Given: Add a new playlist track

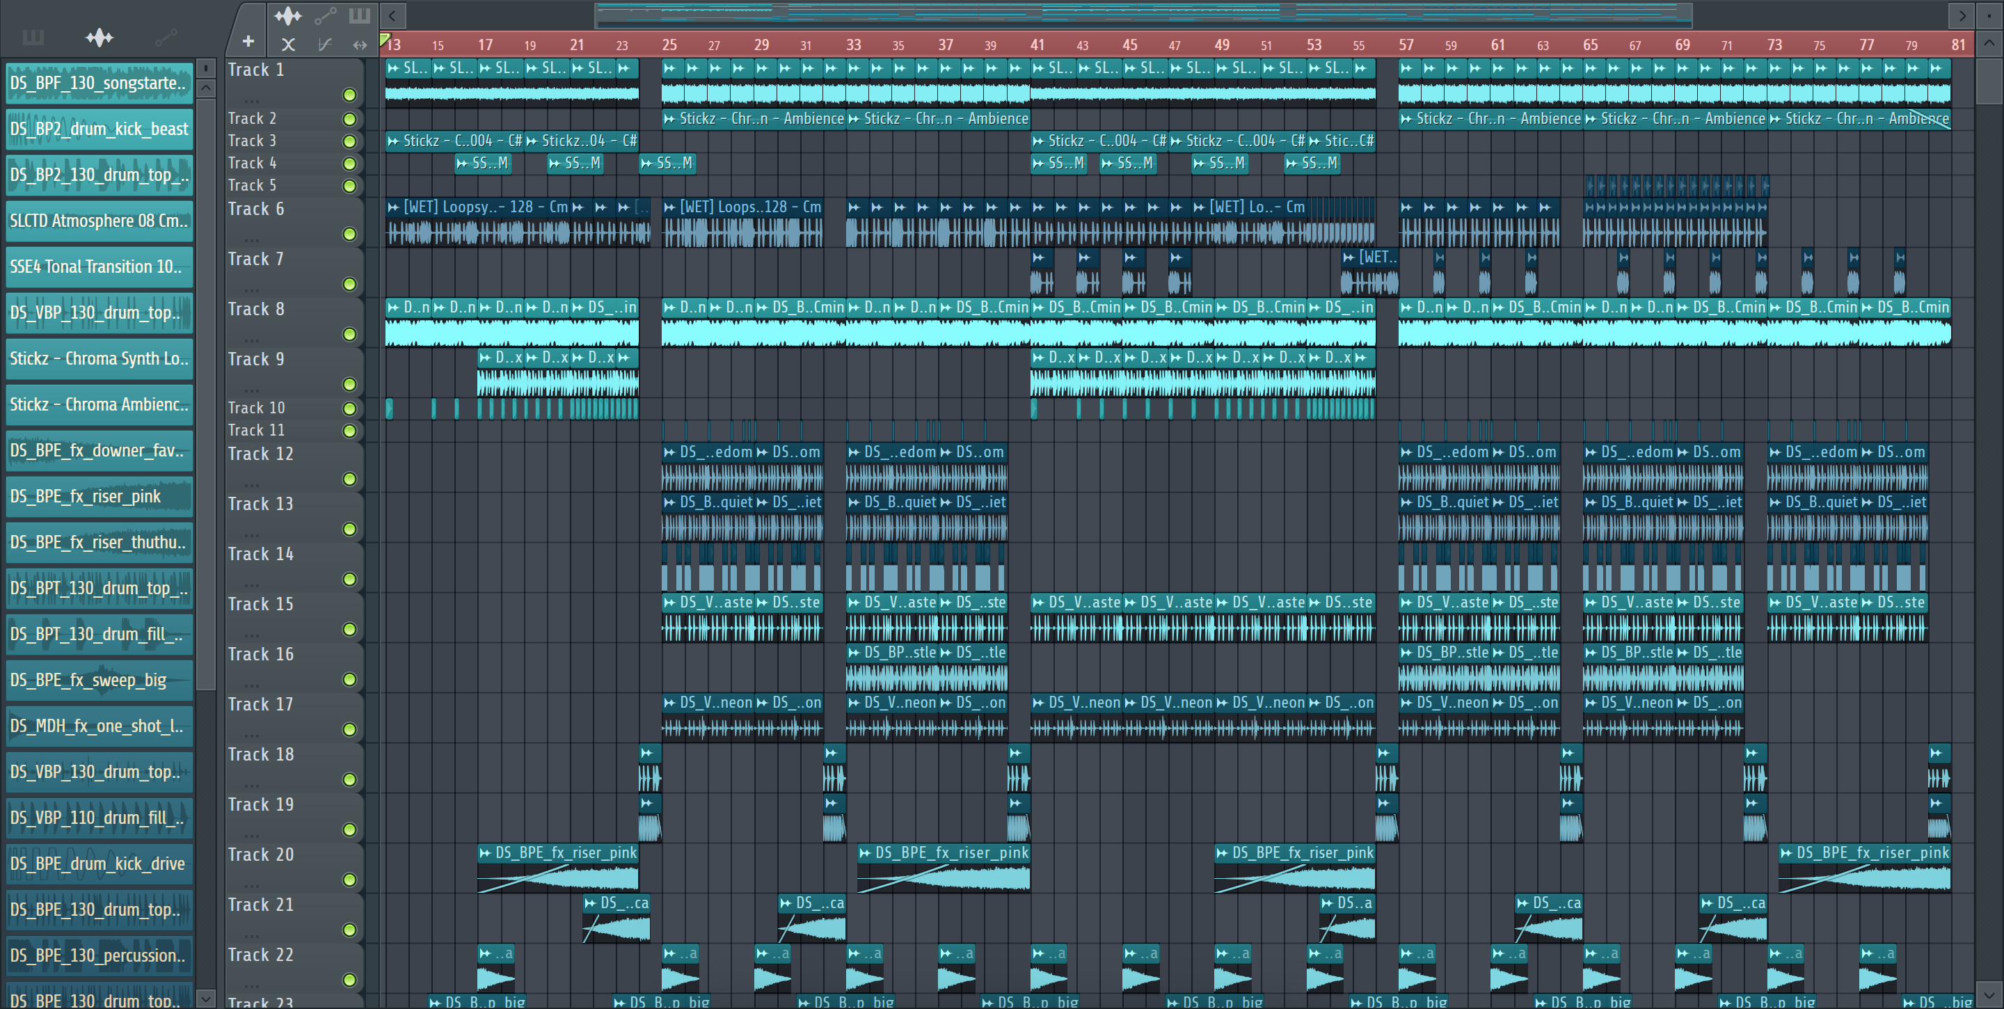Looking at the screenshot, I should 248,41.
